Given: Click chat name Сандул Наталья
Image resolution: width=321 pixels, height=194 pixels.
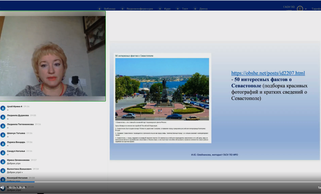Looking at the screenshot, I should [x=16, y=151].
